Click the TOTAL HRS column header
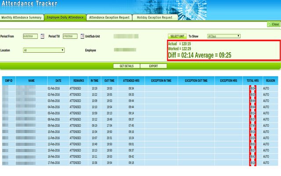281x176 pixels. [252, 81]
